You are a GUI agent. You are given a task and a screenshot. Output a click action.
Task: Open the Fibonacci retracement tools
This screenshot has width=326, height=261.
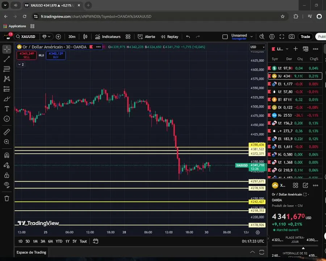coord(7,69)
